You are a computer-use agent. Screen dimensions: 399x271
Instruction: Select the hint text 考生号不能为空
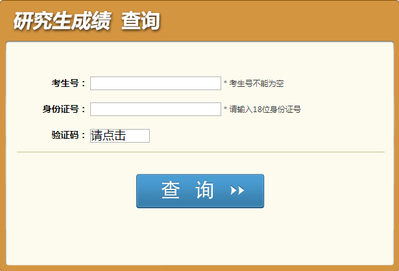[256, 84]
